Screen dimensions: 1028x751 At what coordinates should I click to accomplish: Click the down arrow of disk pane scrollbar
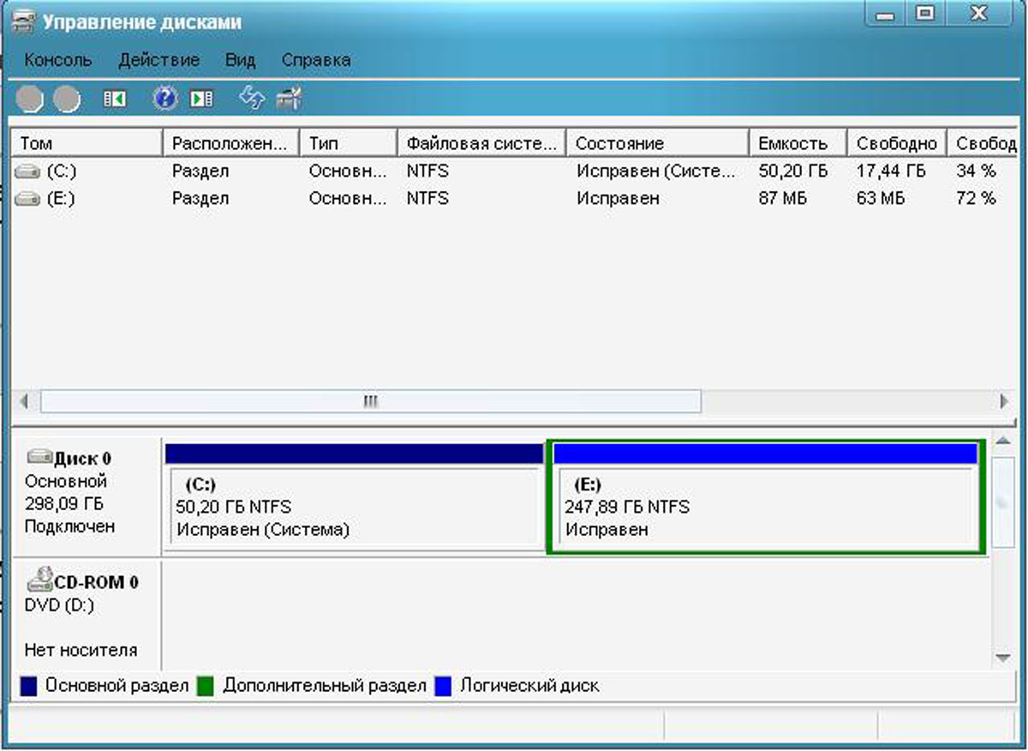coord(1002,658)
